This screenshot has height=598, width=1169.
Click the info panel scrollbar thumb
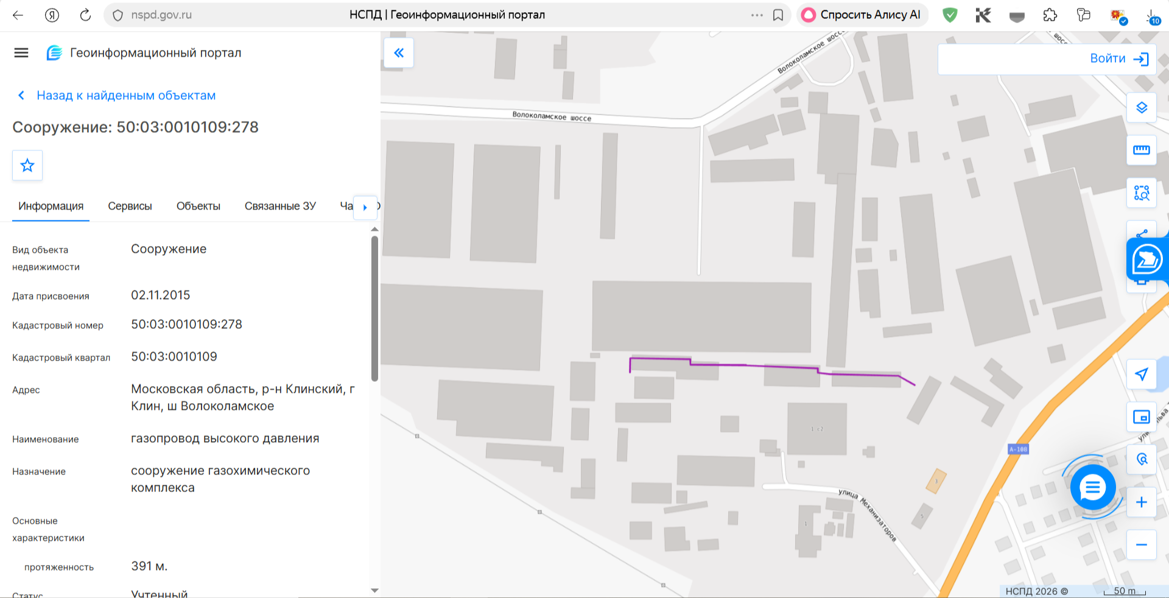pos(374,308)
